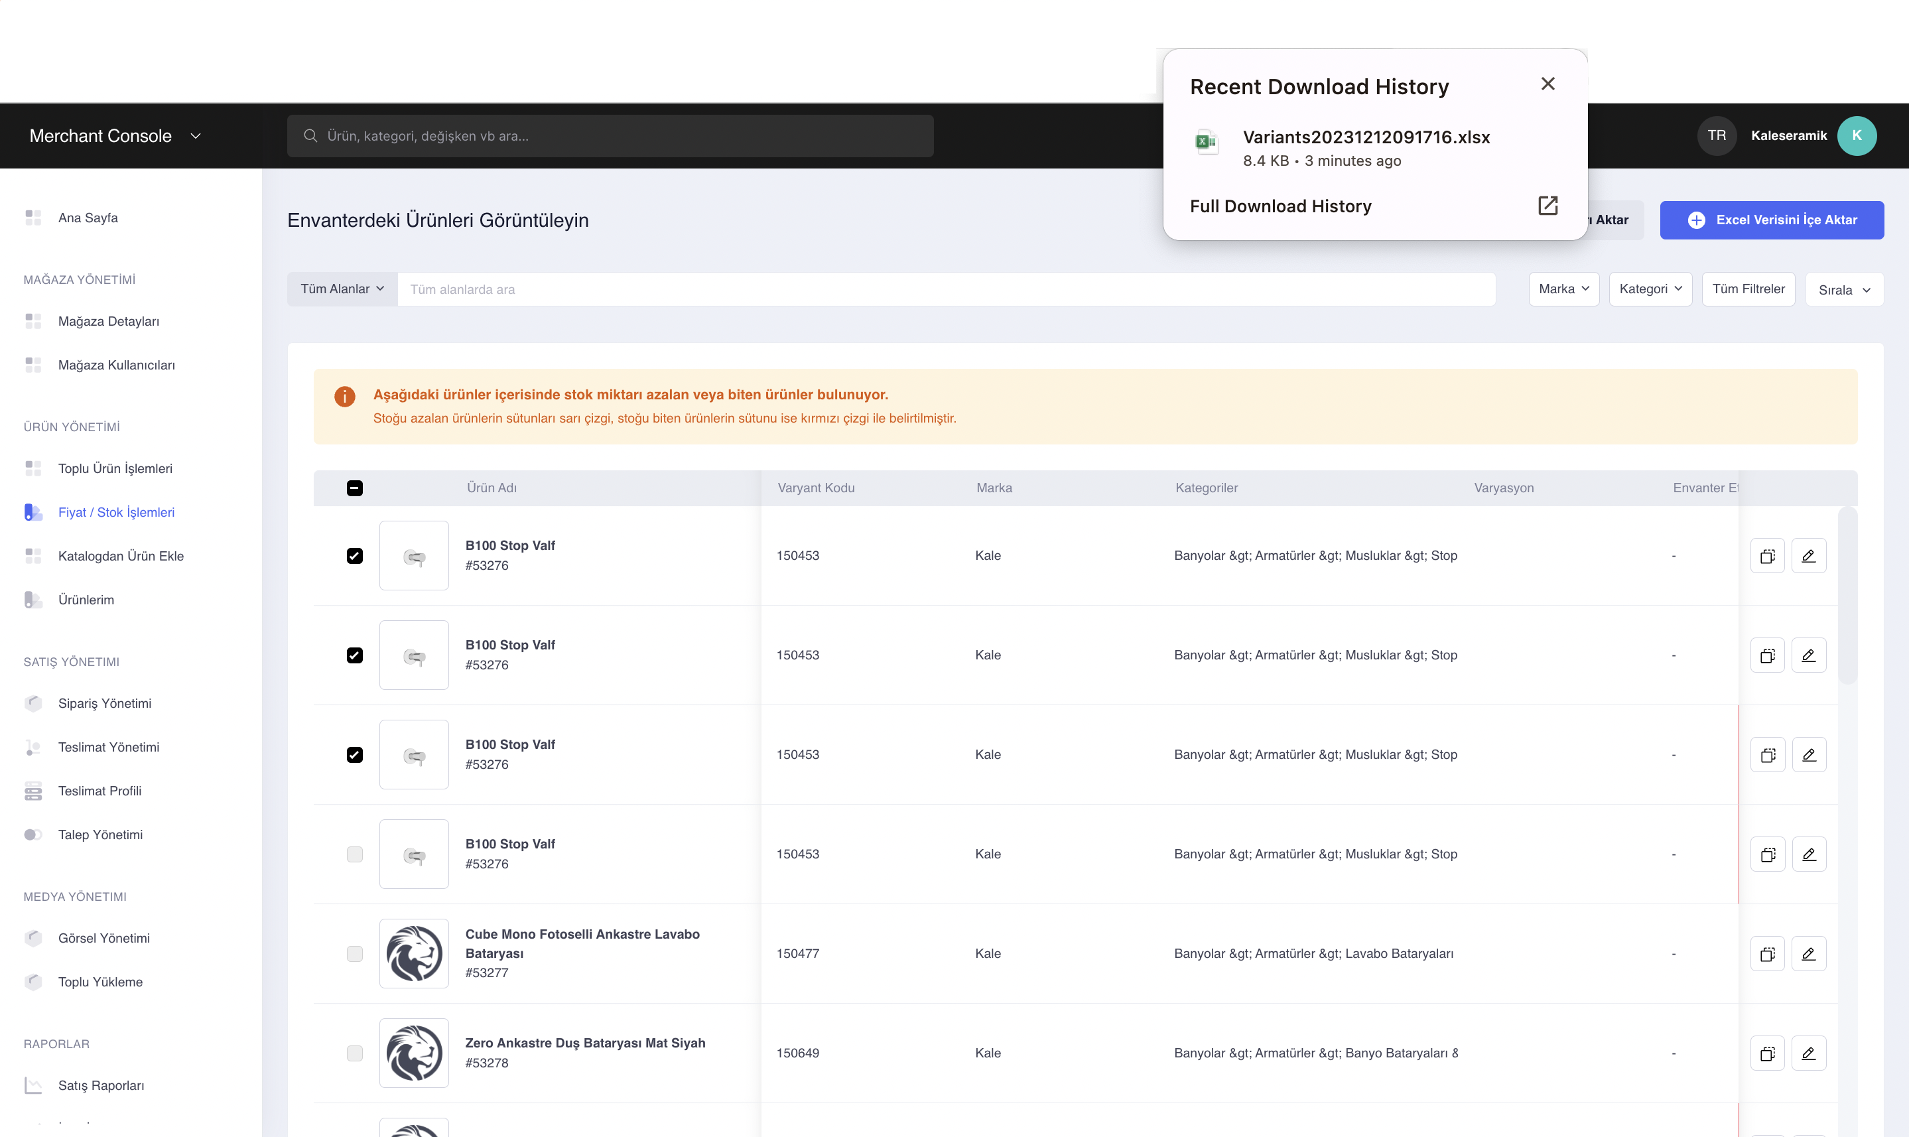Click the copy icon for the Zero Ankastre Duş Bataryası row

tap(1767, 1053)
